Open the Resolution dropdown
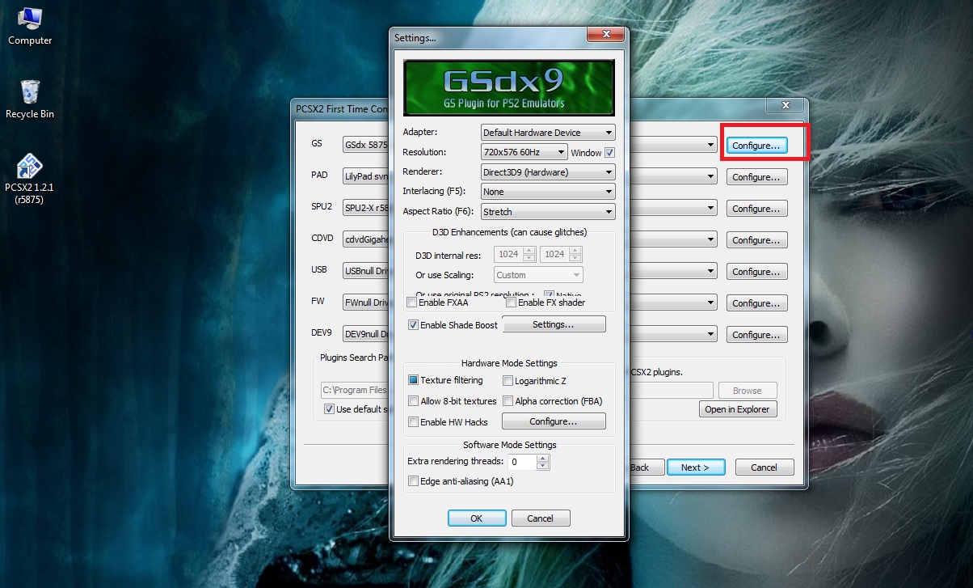973x588 pixels. [x=524, y=152]
